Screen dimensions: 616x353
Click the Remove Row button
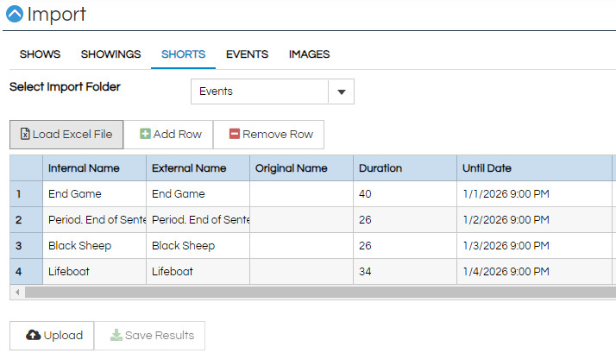pyautogui.click(x=268, y=135)
